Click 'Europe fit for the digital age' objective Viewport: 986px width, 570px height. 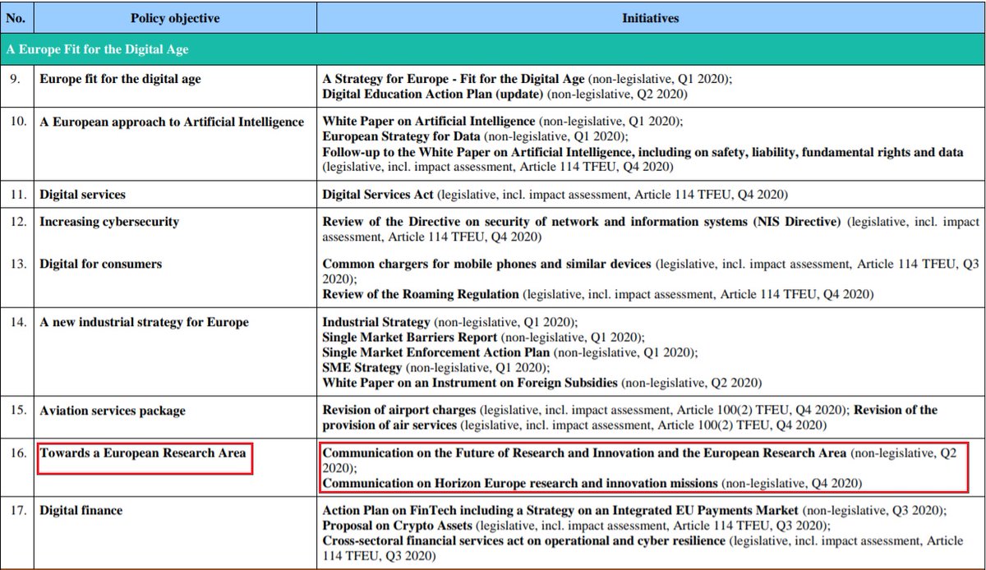(120, 80)
